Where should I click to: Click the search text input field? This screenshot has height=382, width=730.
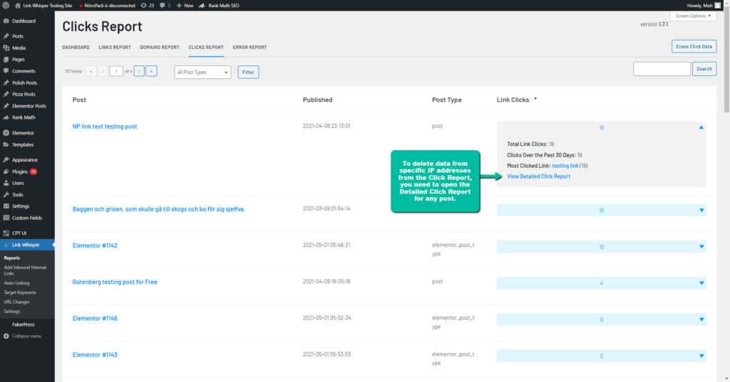(x=662, y=69)
